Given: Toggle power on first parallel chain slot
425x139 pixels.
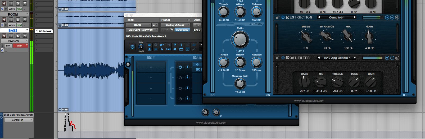Looking at the screenshot, I should tap(180, 67).
